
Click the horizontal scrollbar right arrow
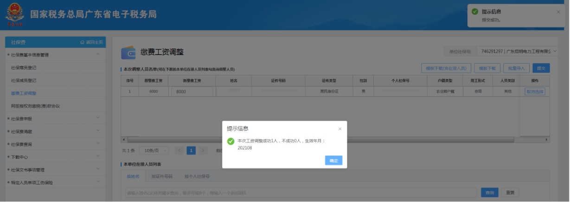[x=546, y=140]
